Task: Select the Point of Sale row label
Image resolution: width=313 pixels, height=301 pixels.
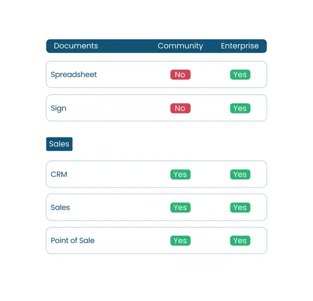Action: coord(72,240)
